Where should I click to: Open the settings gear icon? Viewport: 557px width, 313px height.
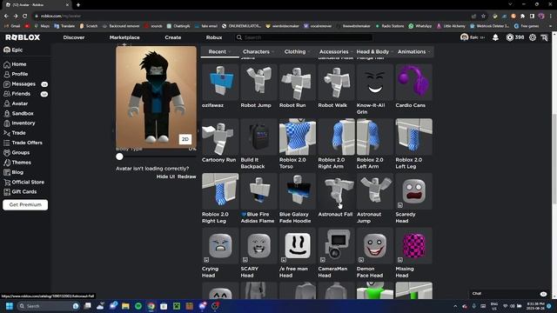(x=532, y=37)
